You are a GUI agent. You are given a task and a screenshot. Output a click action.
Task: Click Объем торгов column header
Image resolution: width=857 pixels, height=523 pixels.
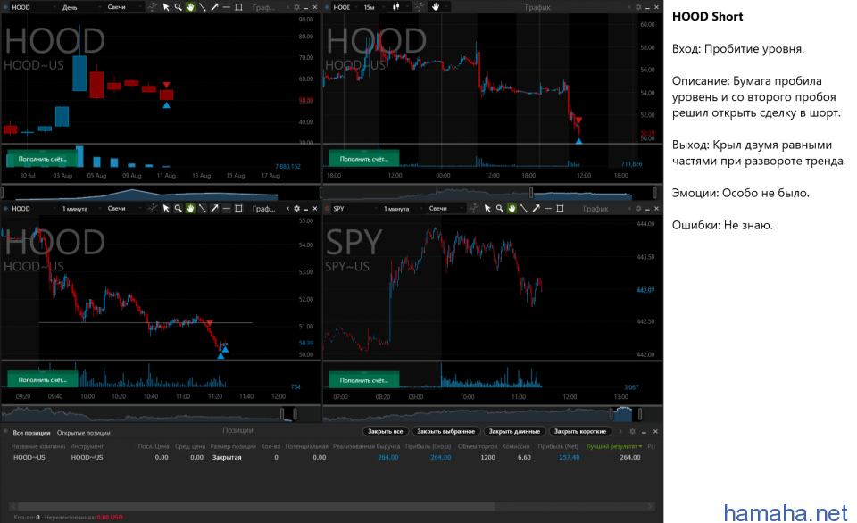(478, 446)
